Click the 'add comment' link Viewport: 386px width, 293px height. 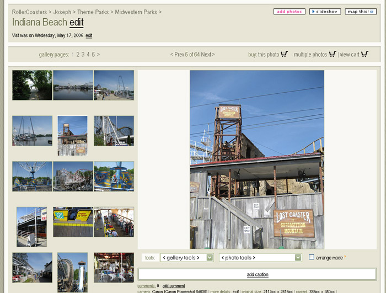point(174,286)
